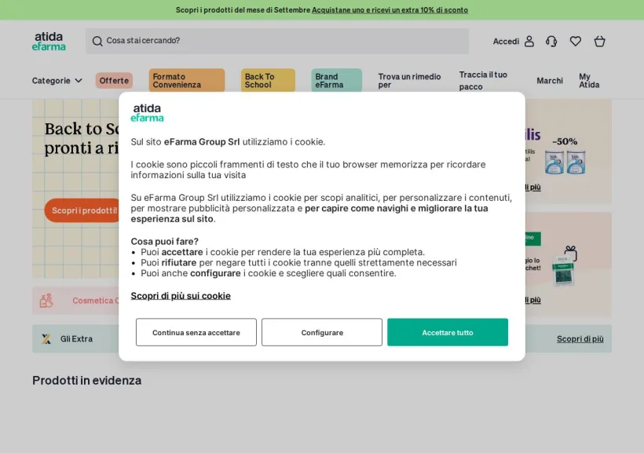Screen dimensions: 644x453
Task: Open customer support headset icon
Action: [x=551, y=41]
